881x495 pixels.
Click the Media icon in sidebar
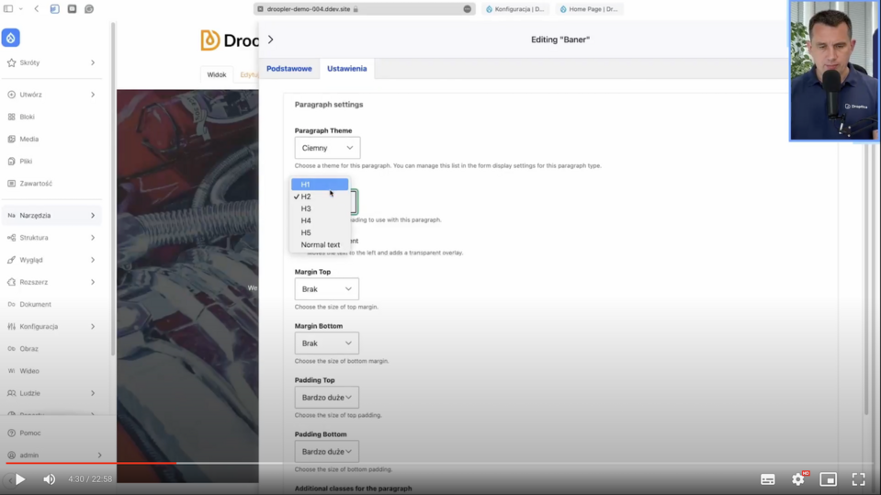point(11,139)
